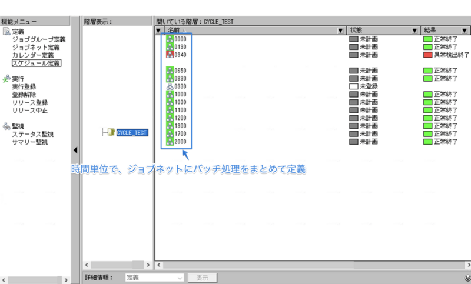Click 異常検出終了 result text in row 0340
The image size is (471, 284).
pos(452,55)
